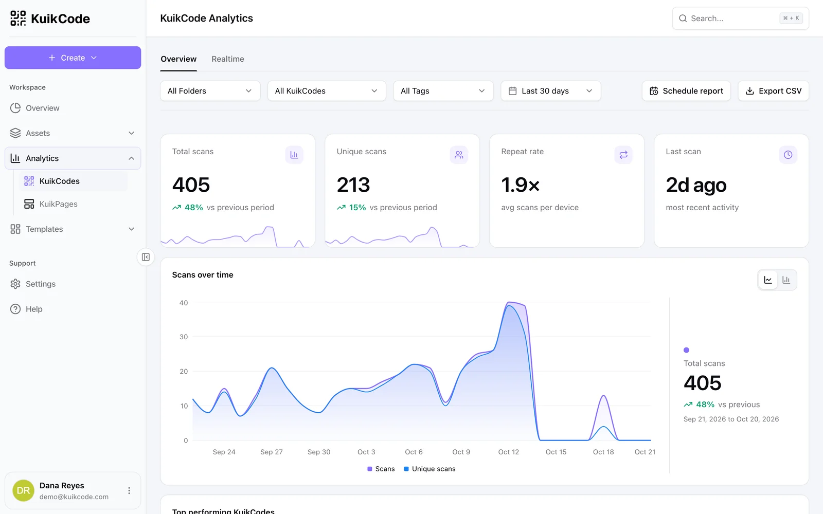Screen dimensions: 823x514
Task: Click the pie chart icon beside Overview
Action: click(x=15, y=108)
